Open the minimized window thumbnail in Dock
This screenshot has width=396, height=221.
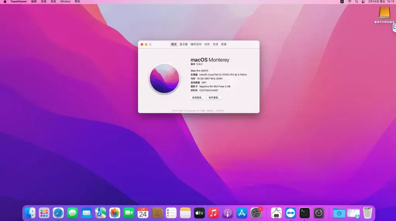[x=353, y=213]
